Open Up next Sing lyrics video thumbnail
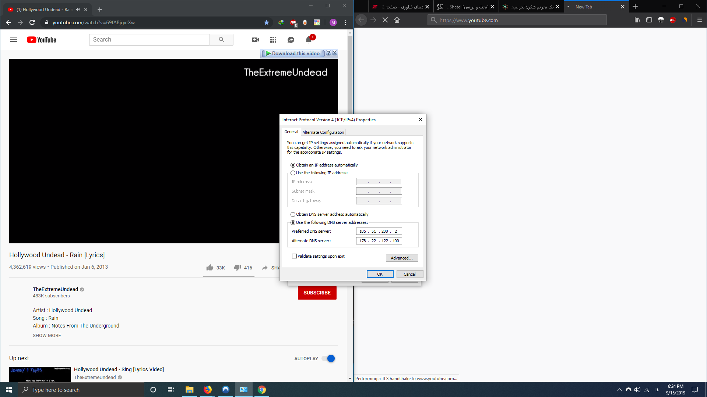707x397 pixels. pyautogui.click(x=40, y=374)
